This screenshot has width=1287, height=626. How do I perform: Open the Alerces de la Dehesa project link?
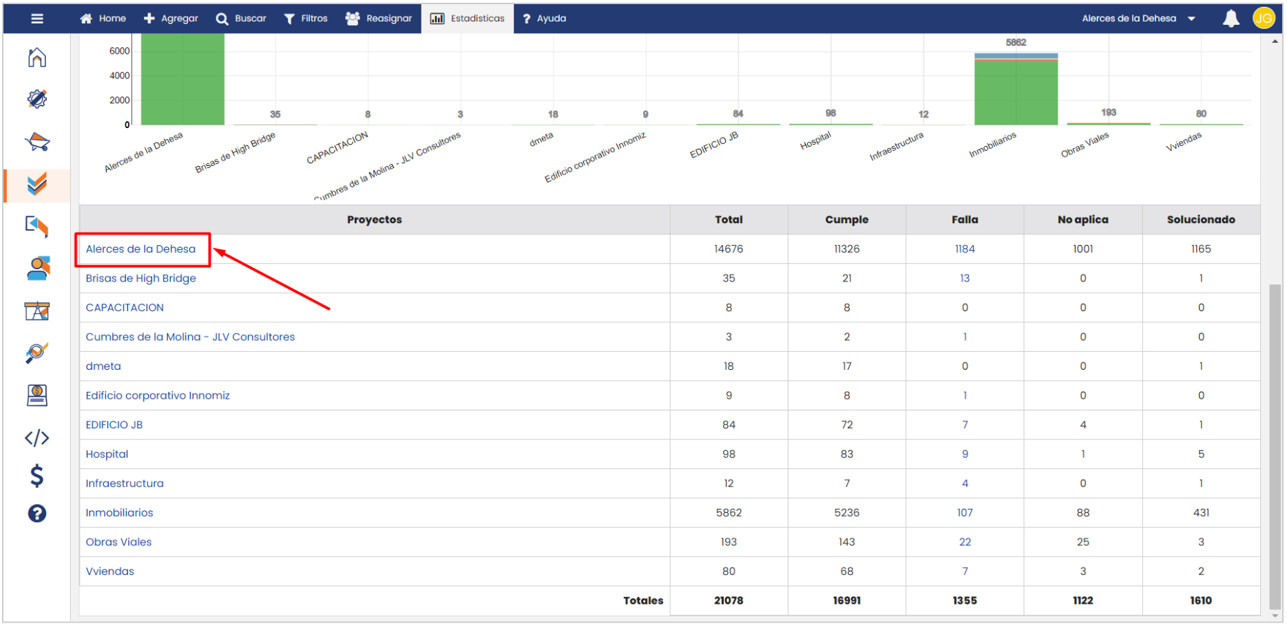[x=140, y=249]
